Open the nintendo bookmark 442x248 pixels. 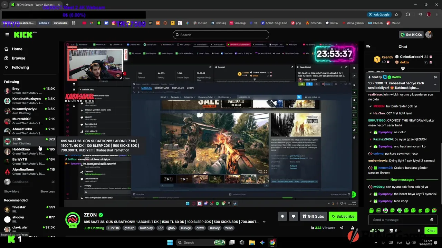[x=313, y=23]
